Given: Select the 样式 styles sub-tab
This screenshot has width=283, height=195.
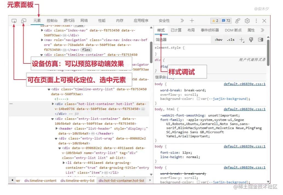Looking at the screenshot, I should [161, 30].
